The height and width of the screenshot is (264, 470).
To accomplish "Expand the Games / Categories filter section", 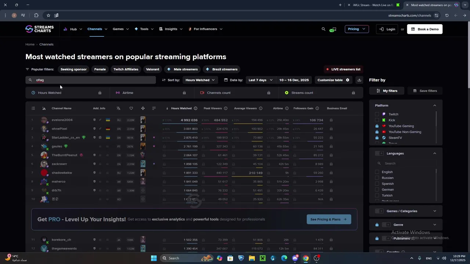I will pyautogui.click(x=435, y=211).
